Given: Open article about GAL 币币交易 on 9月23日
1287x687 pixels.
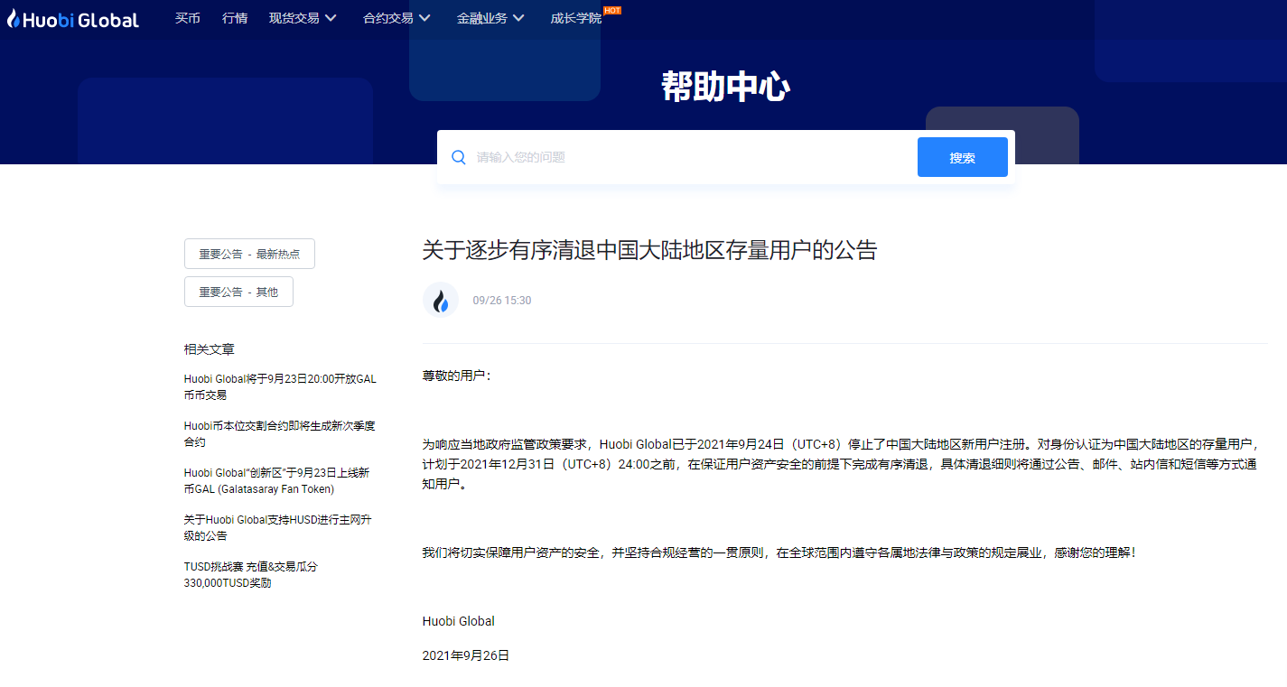Looking at the screenshot, I should [280, 386].
